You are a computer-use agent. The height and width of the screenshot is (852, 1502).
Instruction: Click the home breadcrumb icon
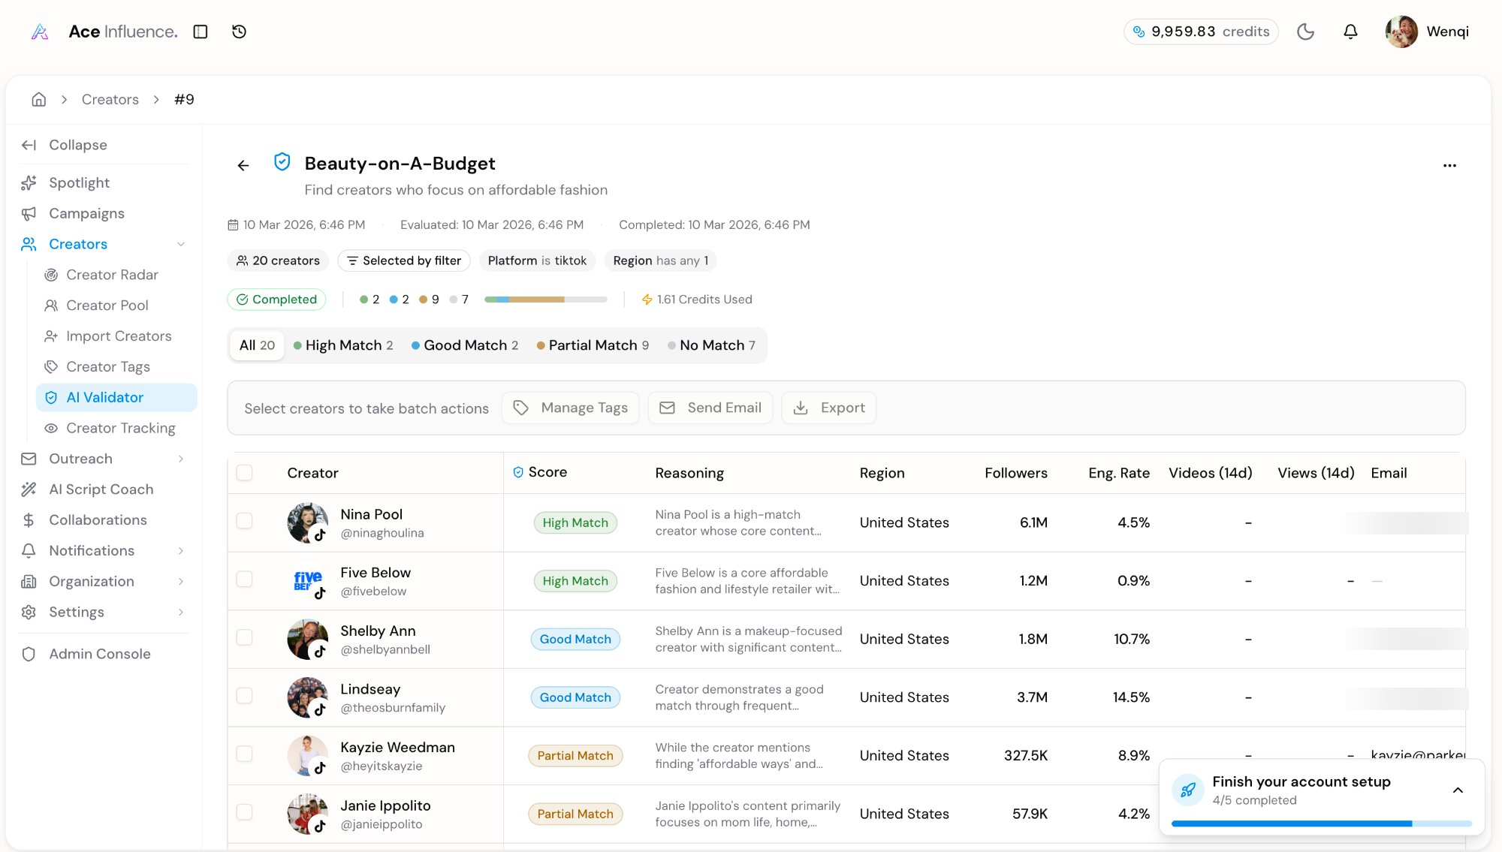click(x=39, y=99)
